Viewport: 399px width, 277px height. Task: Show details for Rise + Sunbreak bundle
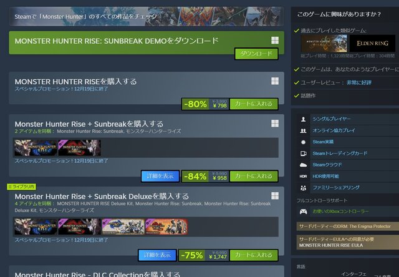[160, 176]
